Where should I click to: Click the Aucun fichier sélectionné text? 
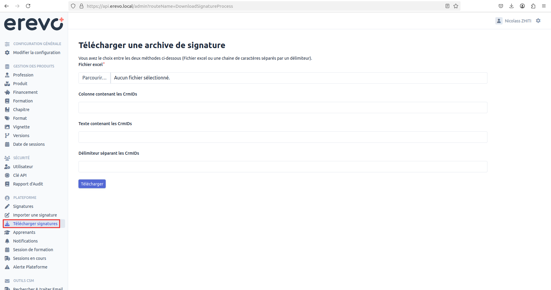click(142, 78)
